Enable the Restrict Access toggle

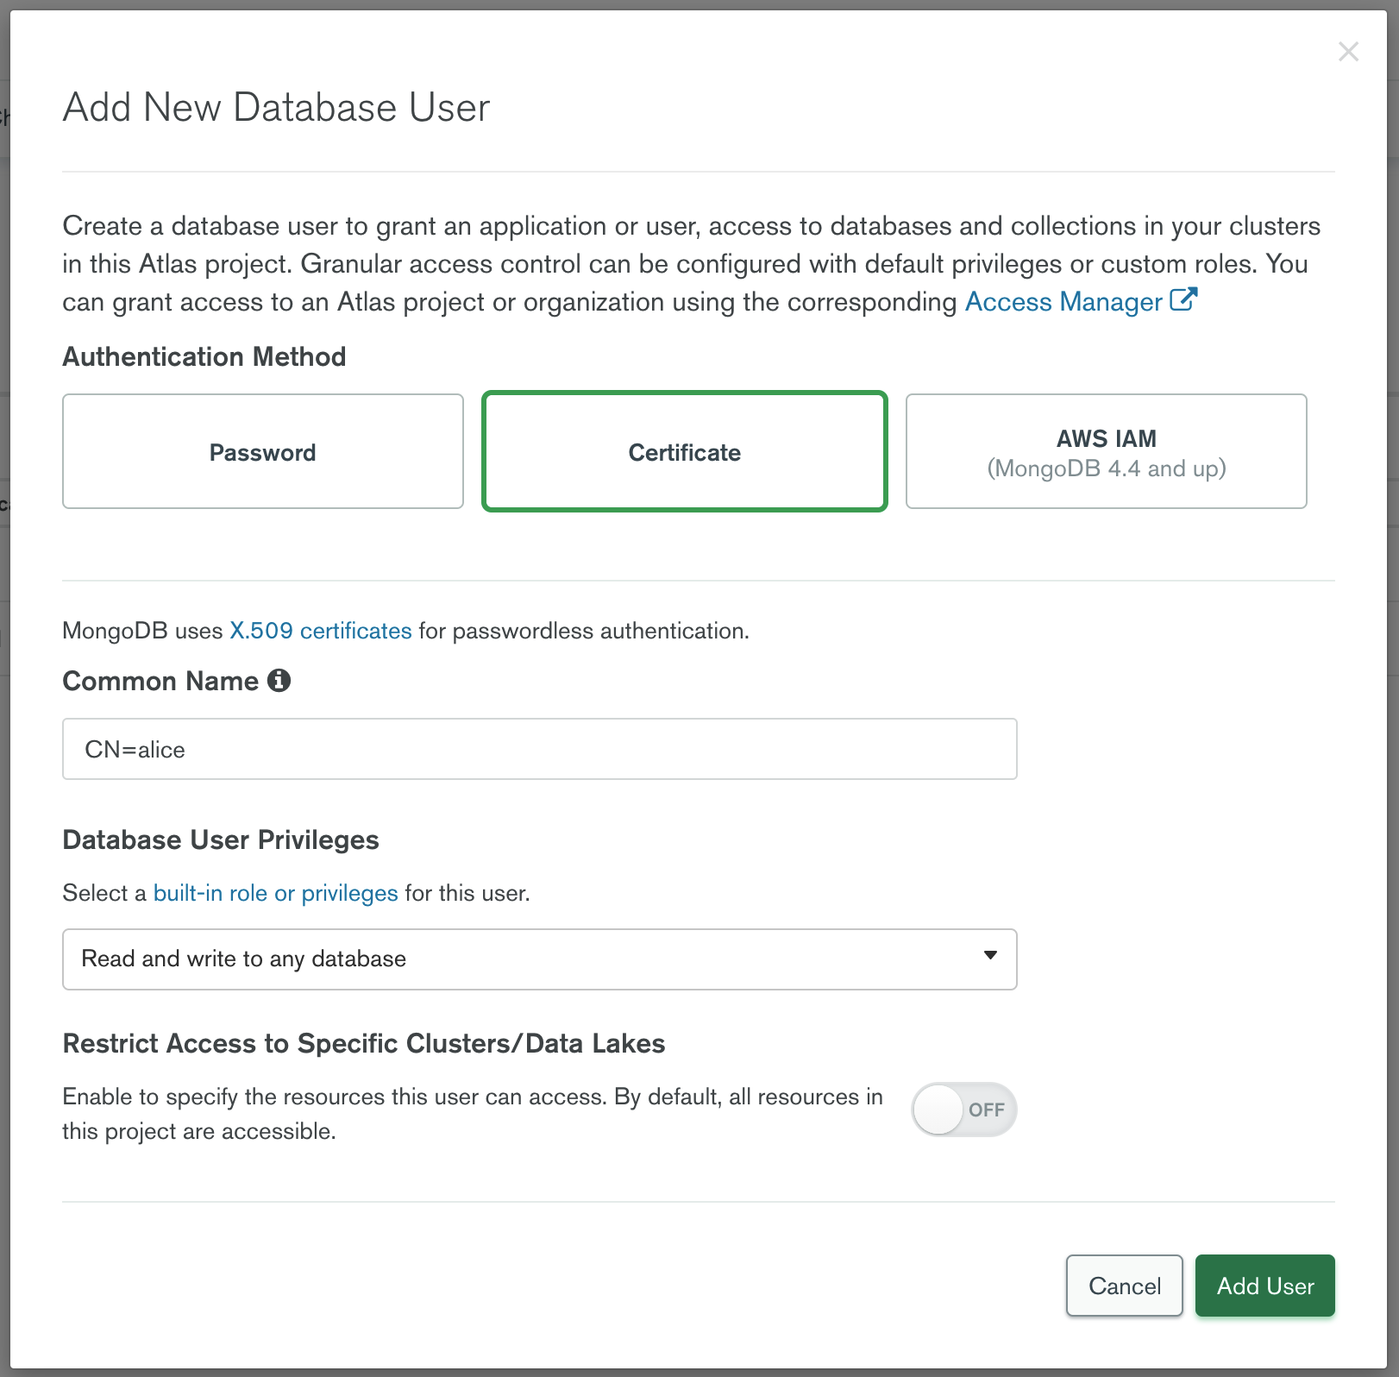pyautogui.click(x=963, y=1110)
